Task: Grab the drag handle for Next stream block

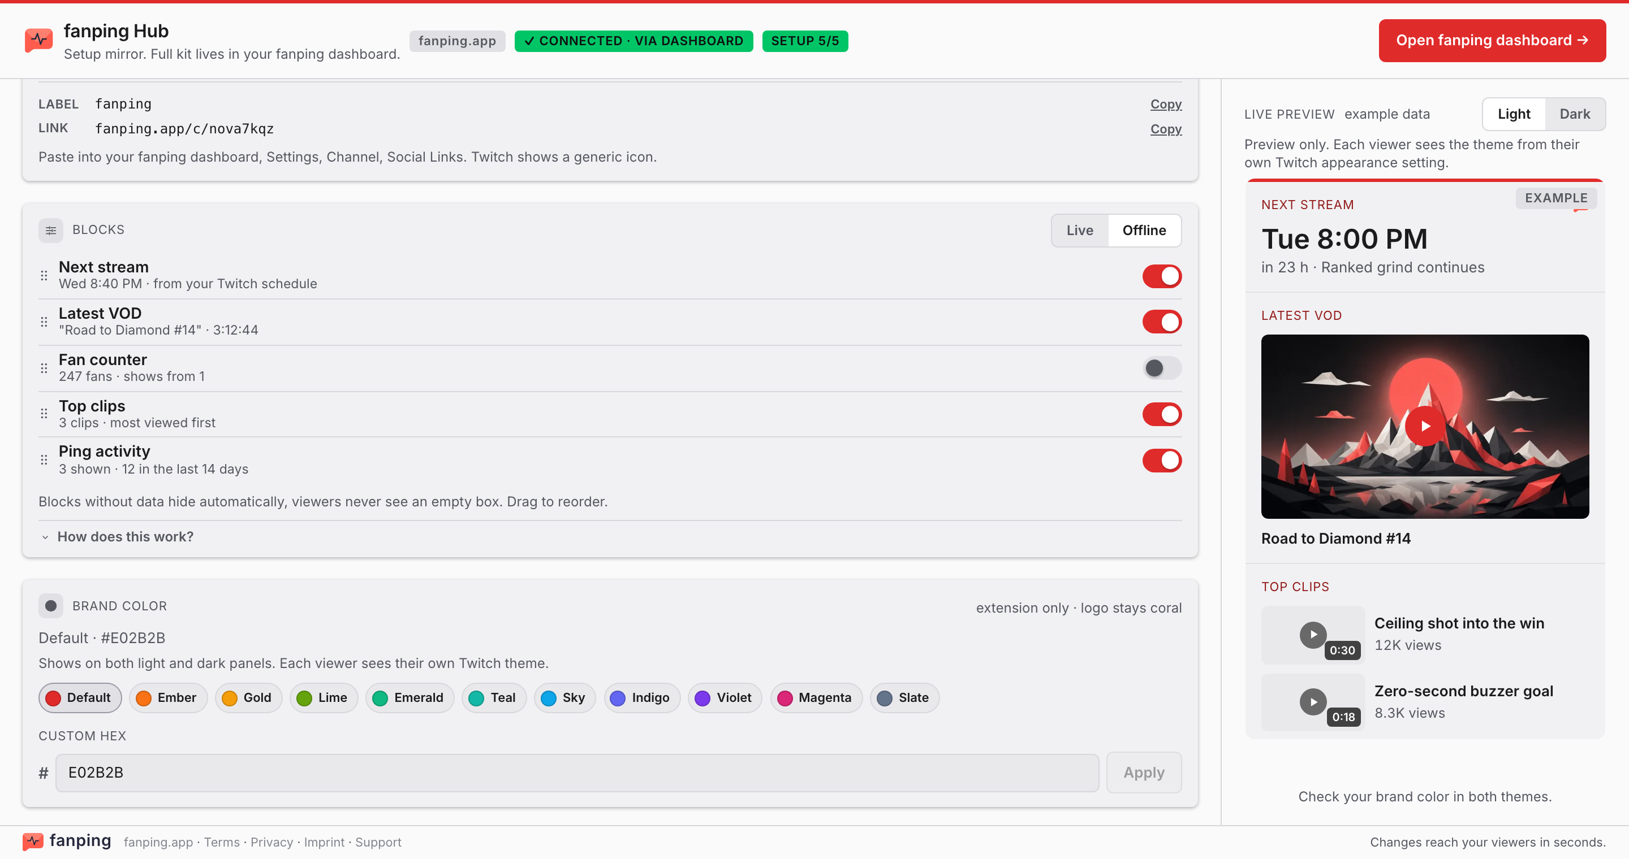Action: point(44,275)
